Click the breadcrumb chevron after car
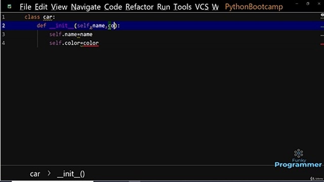The width and height of the screenshot is (324, 182). [49, 174]
